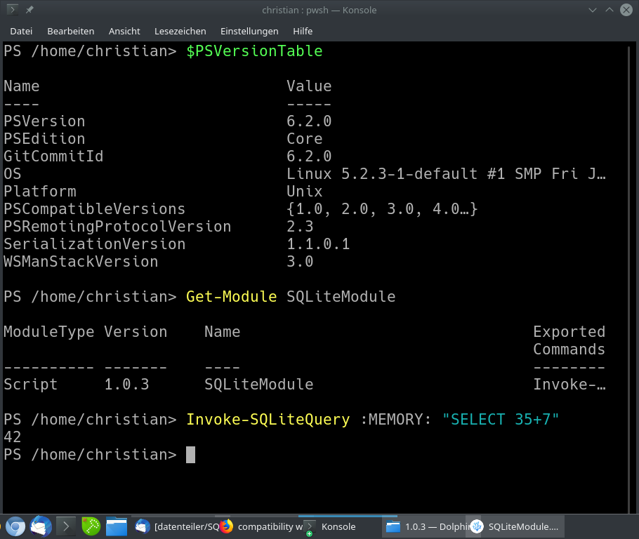Open the title bar chevron dropdown
639x539 pixels.
click(592, 10)
